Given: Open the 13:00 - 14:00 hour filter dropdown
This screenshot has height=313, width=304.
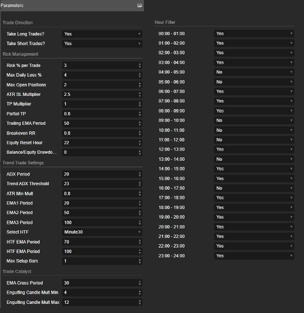Looking at the screenshot, I should [x=254, y=159].
